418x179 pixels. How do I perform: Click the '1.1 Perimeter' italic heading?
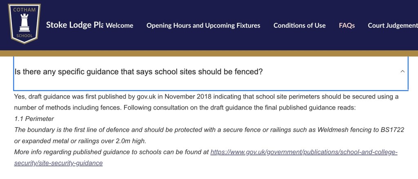[34, 119]
